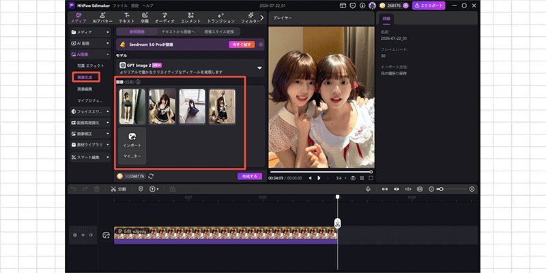Open the 設定 menu
546x273 pixels.
point(134,5)
